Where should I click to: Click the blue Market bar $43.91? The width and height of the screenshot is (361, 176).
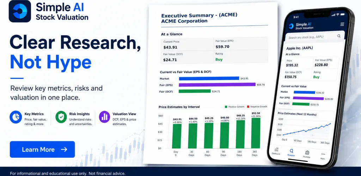pyautogui.click(x=209, y=78)
